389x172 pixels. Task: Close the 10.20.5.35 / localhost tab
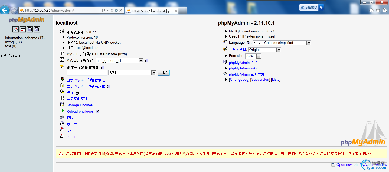(x=176, y=11)
